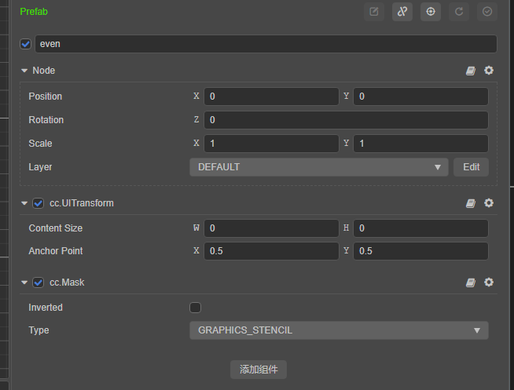Image resolution: width=514 pixels, height=390 pixels.
Task: Open the cc.Mask gear settings menu
Action: click(489, 282)
